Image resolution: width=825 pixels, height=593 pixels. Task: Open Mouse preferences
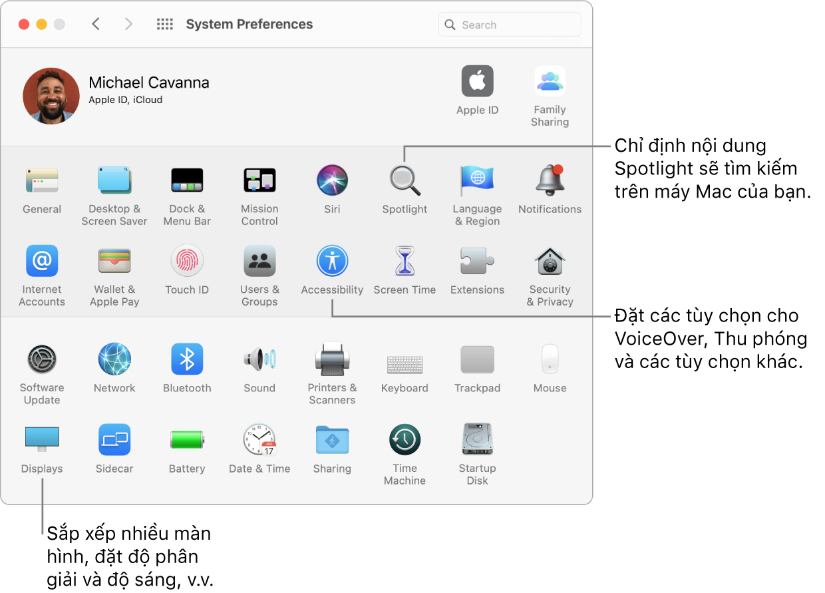(550, 359)
